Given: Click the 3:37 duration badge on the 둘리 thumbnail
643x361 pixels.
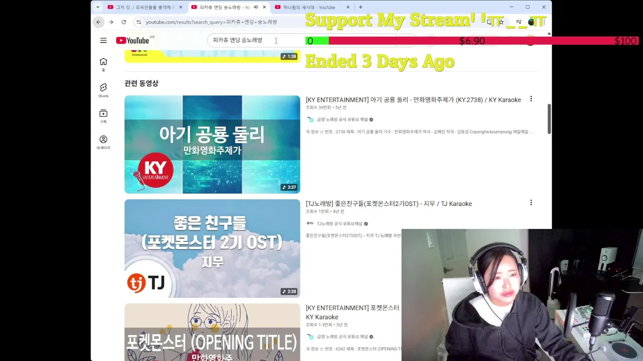Looking at the screenshot, I should point(289,187).
